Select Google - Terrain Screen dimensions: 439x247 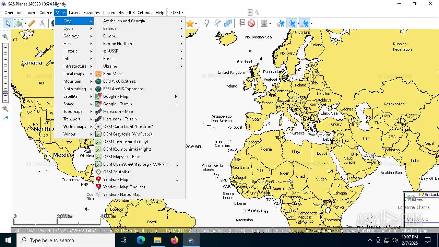point(140,104)
